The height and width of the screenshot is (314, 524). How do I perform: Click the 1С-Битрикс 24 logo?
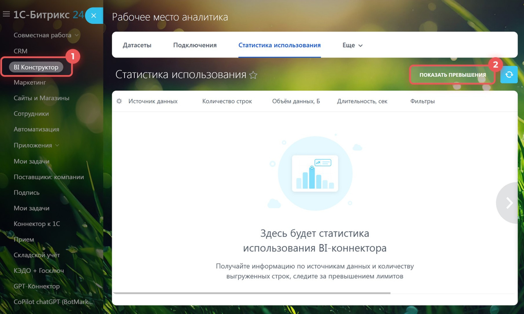point(49,15)
